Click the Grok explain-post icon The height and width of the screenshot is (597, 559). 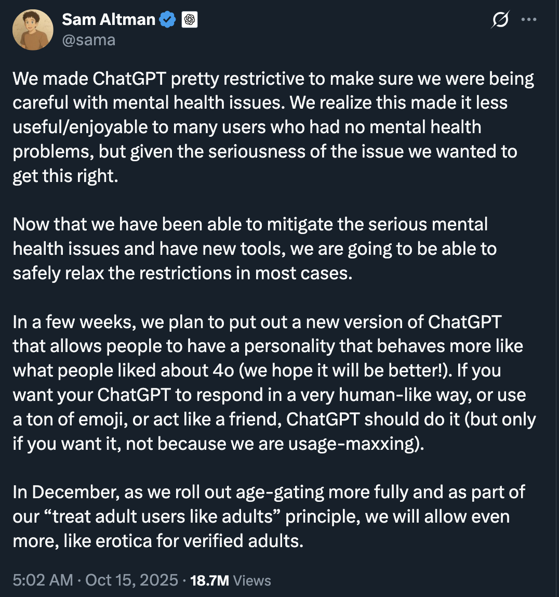[x=500, y=20]
